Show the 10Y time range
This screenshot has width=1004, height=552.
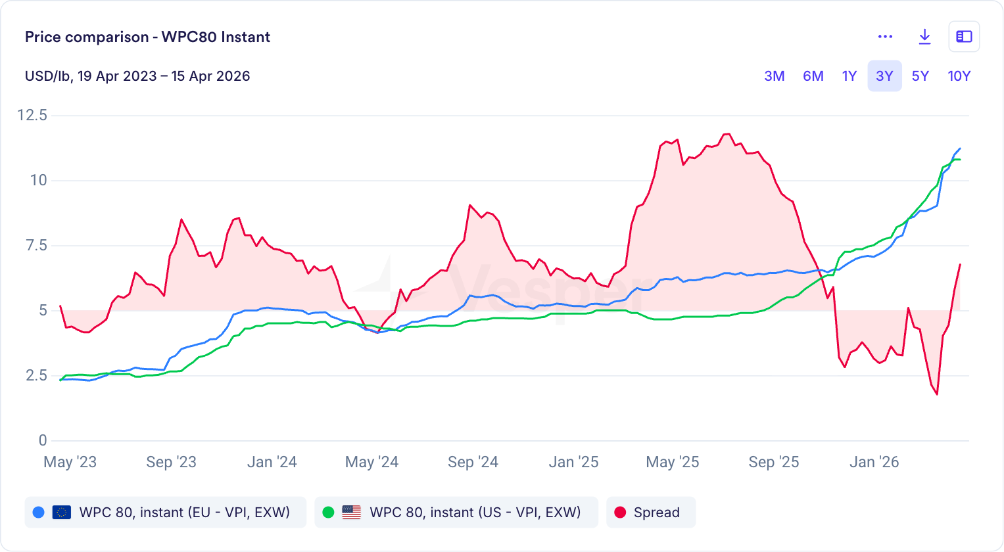click(x=959, y=76)
